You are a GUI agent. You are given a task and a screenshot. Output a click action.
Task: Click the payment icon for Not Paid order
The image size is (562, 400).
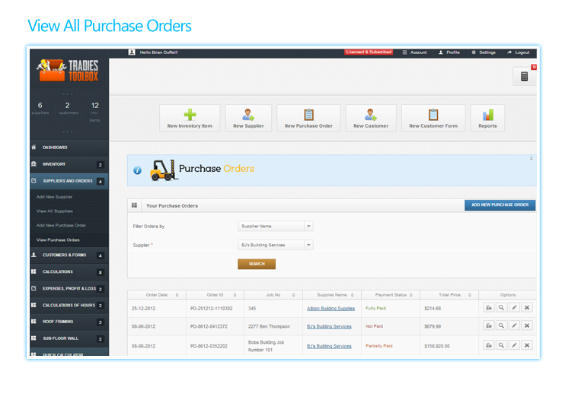488,326
